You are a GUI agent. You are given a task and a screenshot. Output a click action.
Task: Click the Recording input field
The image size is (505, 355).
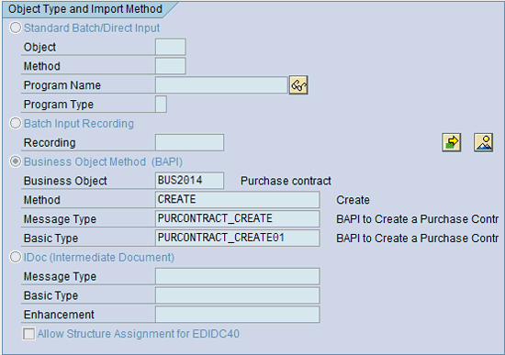click(x=189, y=142)
